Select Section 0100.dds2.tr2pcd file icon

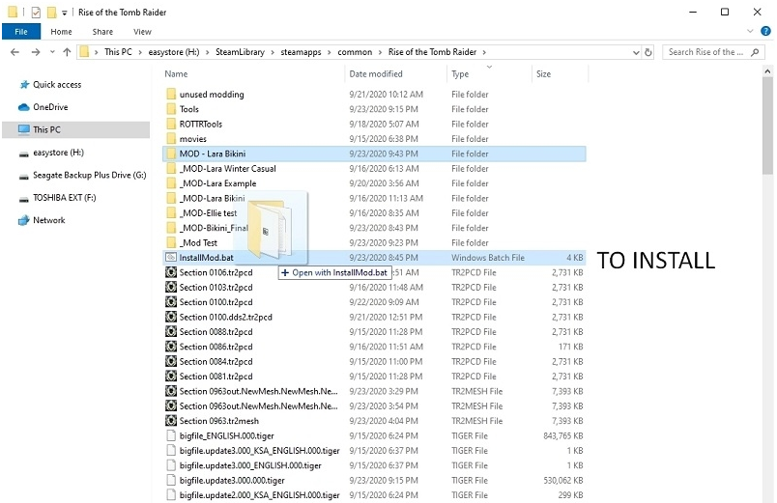pyautogui.click(x=171, y=317)
